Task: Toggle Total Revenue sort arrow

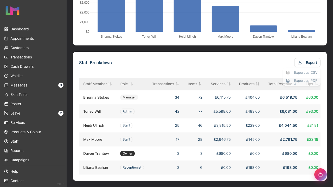Action: click(x=295, y=84)
